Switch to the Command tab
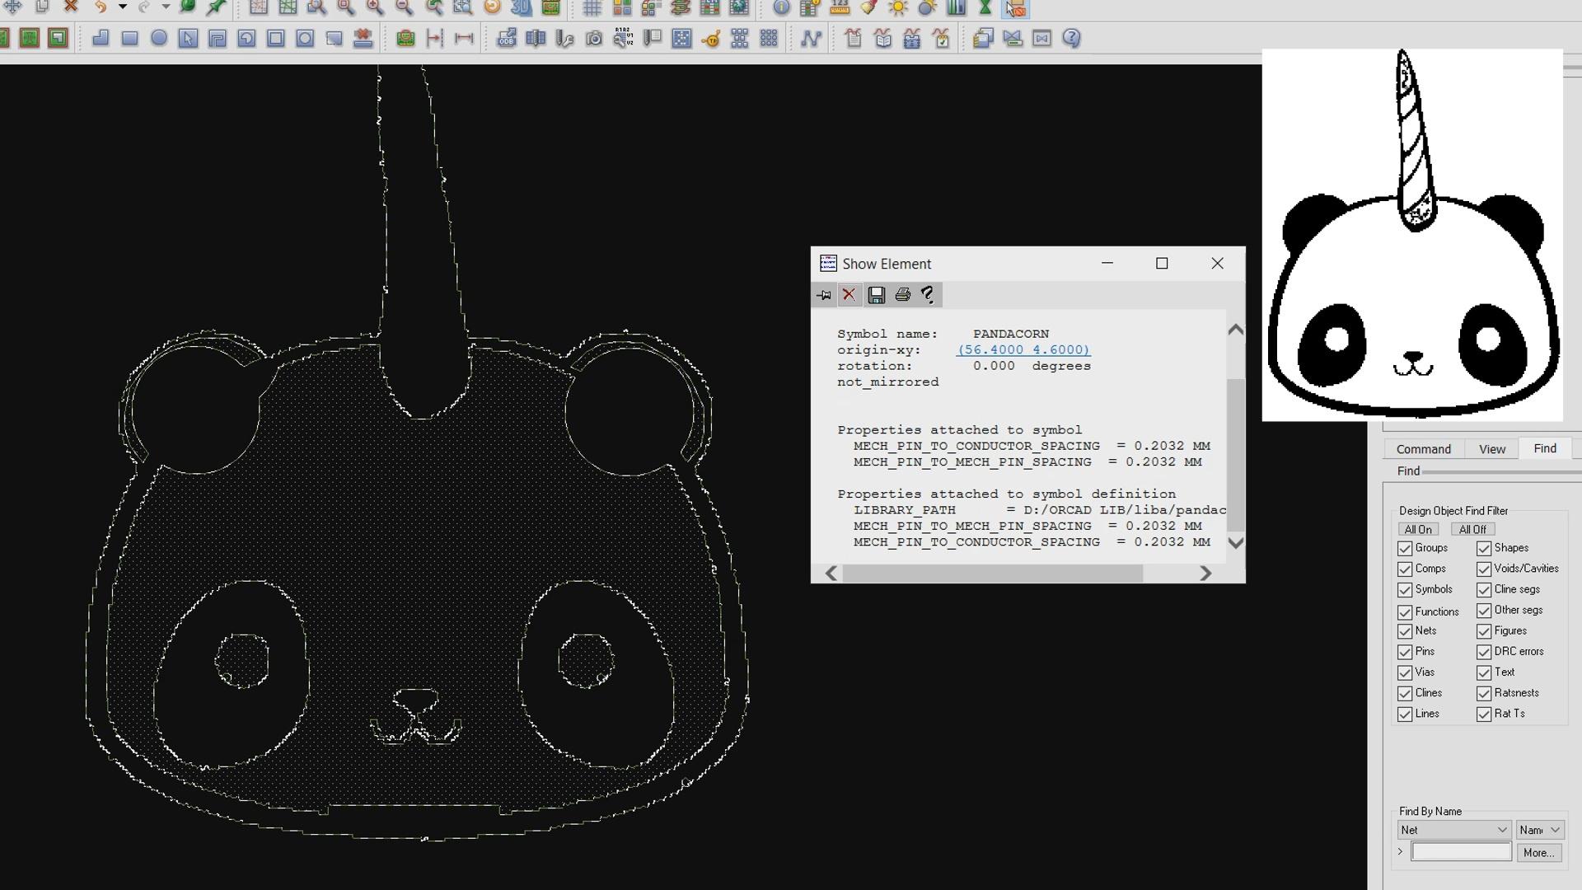The image size is (1582, 890). [1423, 449]
